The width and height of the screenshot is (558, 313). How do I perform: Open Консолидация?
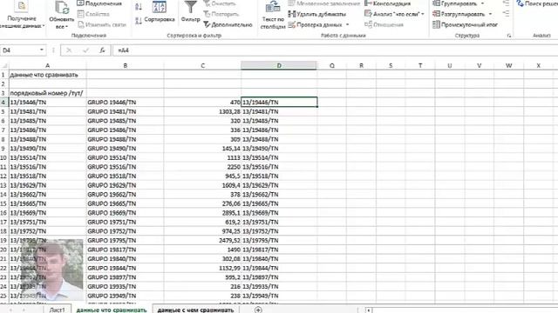coord(387,3)
